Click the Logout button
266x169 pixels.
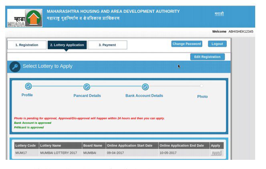pyautogui.click(x=217, y=44)
